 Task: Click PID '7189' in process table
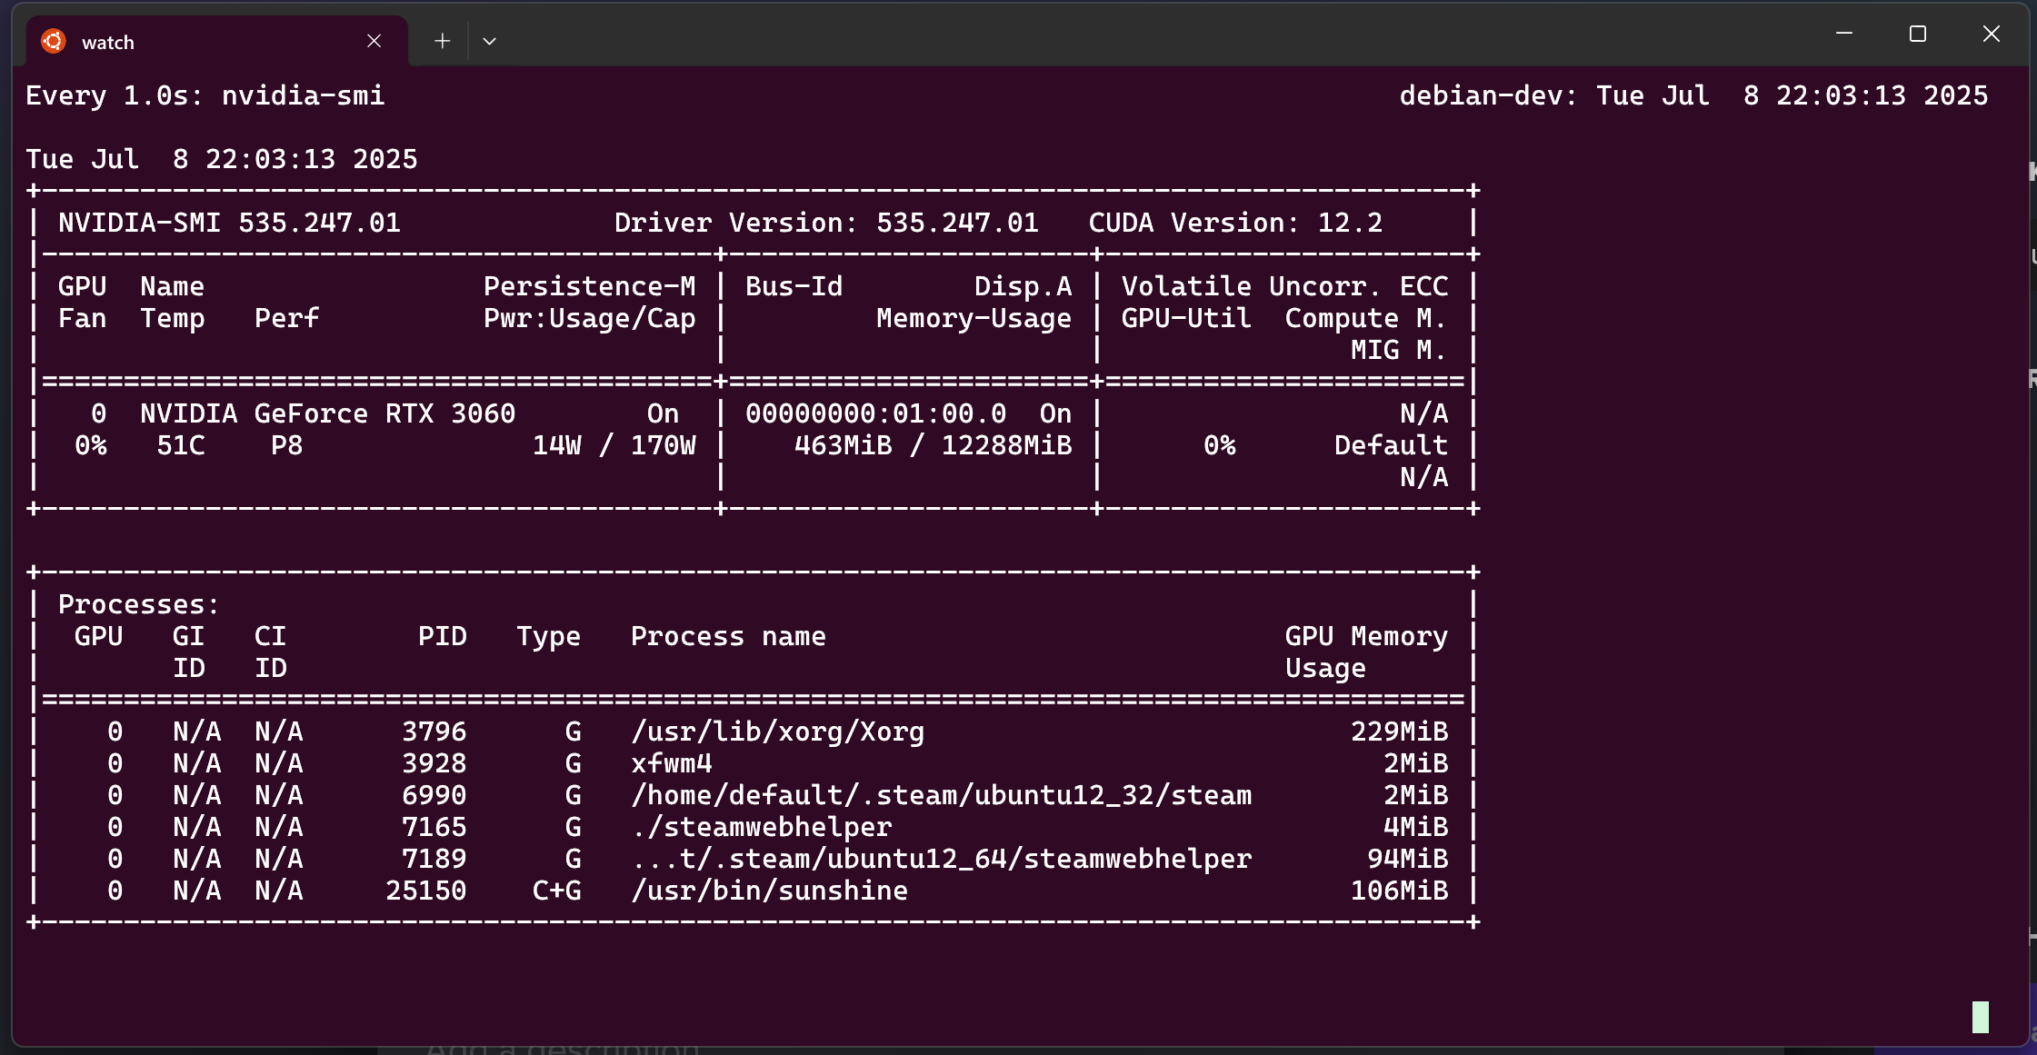coord(434,859)
